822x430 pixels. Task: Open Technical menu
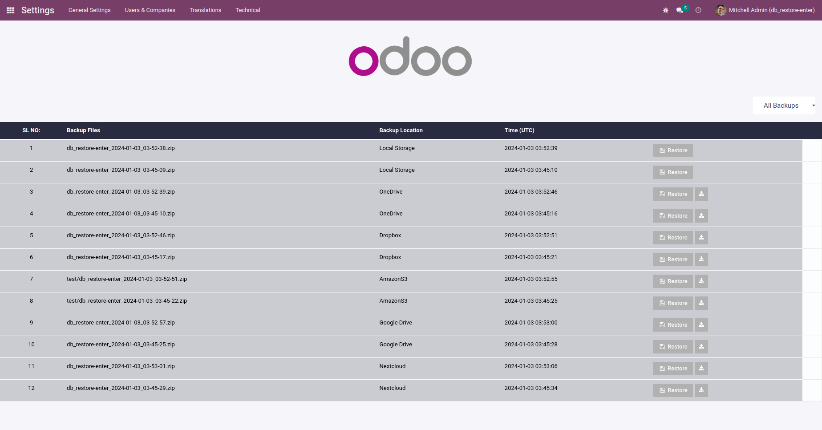pos(248,10)
